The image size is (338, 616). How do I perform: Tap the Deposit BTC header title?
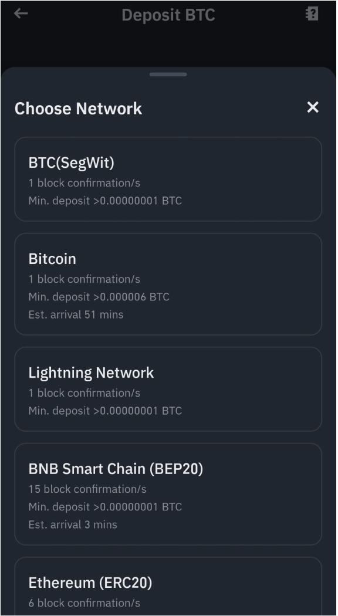point(169,15)
